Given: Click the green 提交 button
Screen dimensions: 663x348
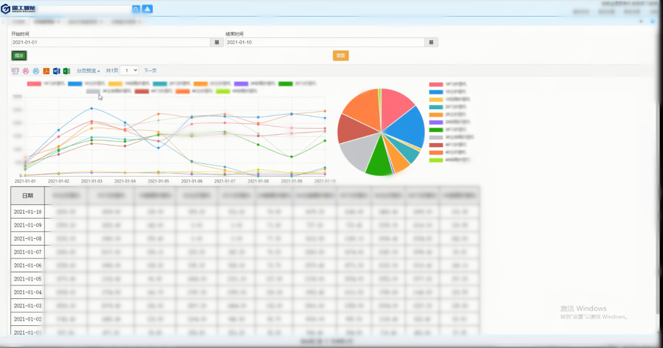Looking at the screenshot, I should (x=19, y=56).
